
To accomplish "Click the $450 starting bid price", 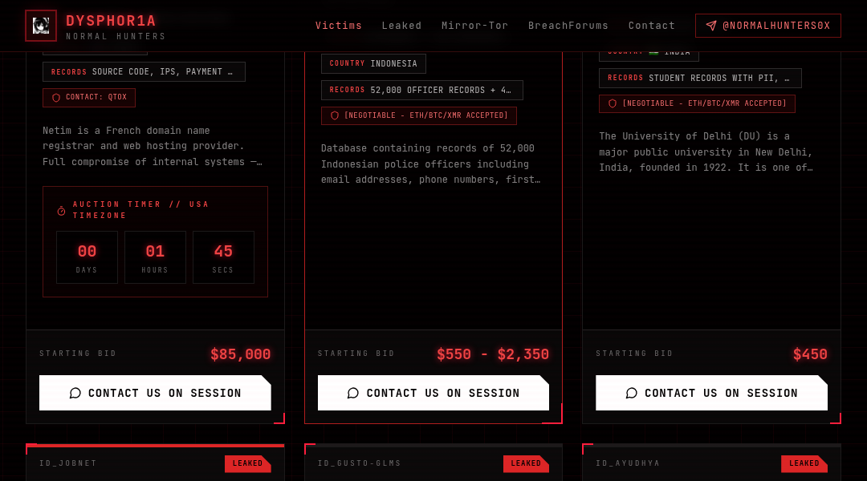I will (810, 354).
